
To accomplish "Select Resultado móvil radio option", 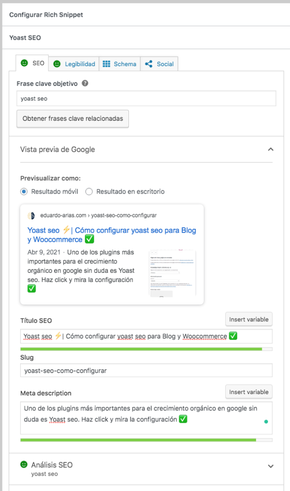I will click(24, 192).
